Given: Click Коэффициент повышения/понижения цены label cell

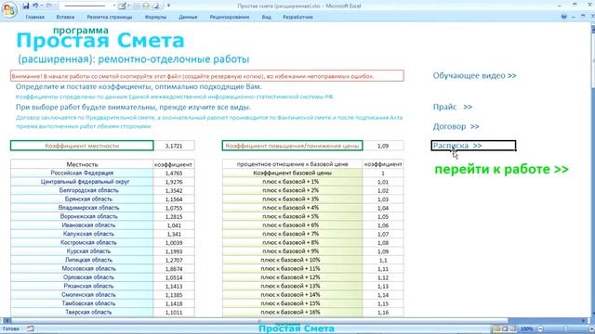Looking at the screenshot, I should pos(292,146).
